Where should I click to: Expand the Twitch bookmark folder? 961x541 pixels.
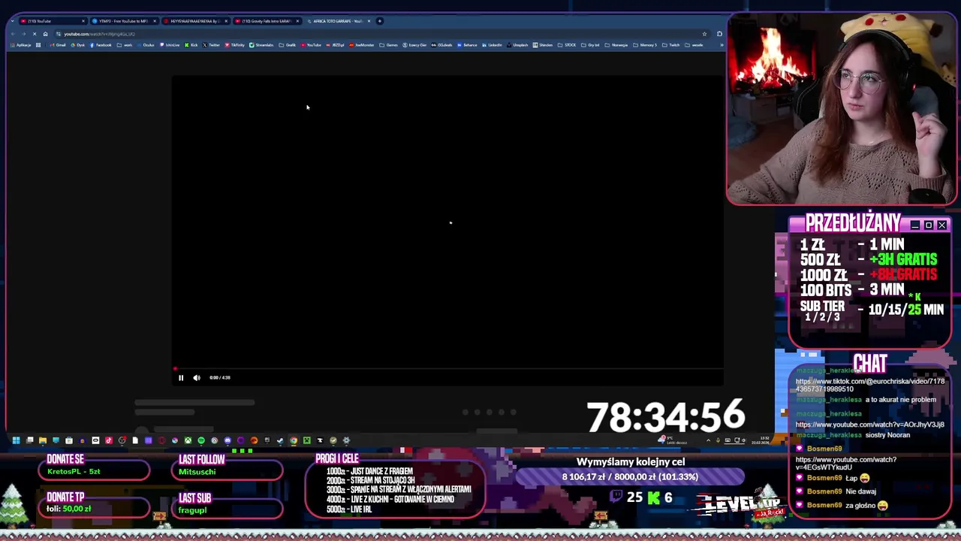coord(670,45)
